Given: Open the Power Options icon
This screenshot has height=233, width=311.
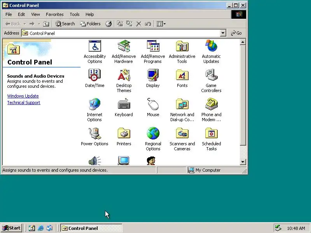Looking at the screenshot, I should [x=94, y=137].
